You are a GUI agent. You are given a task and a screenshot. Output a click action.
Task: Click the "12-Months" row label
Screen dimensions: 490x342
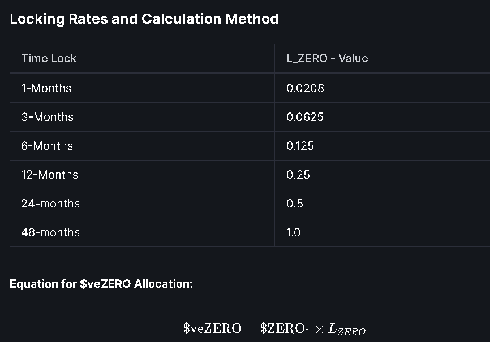(x=49, y=175)
